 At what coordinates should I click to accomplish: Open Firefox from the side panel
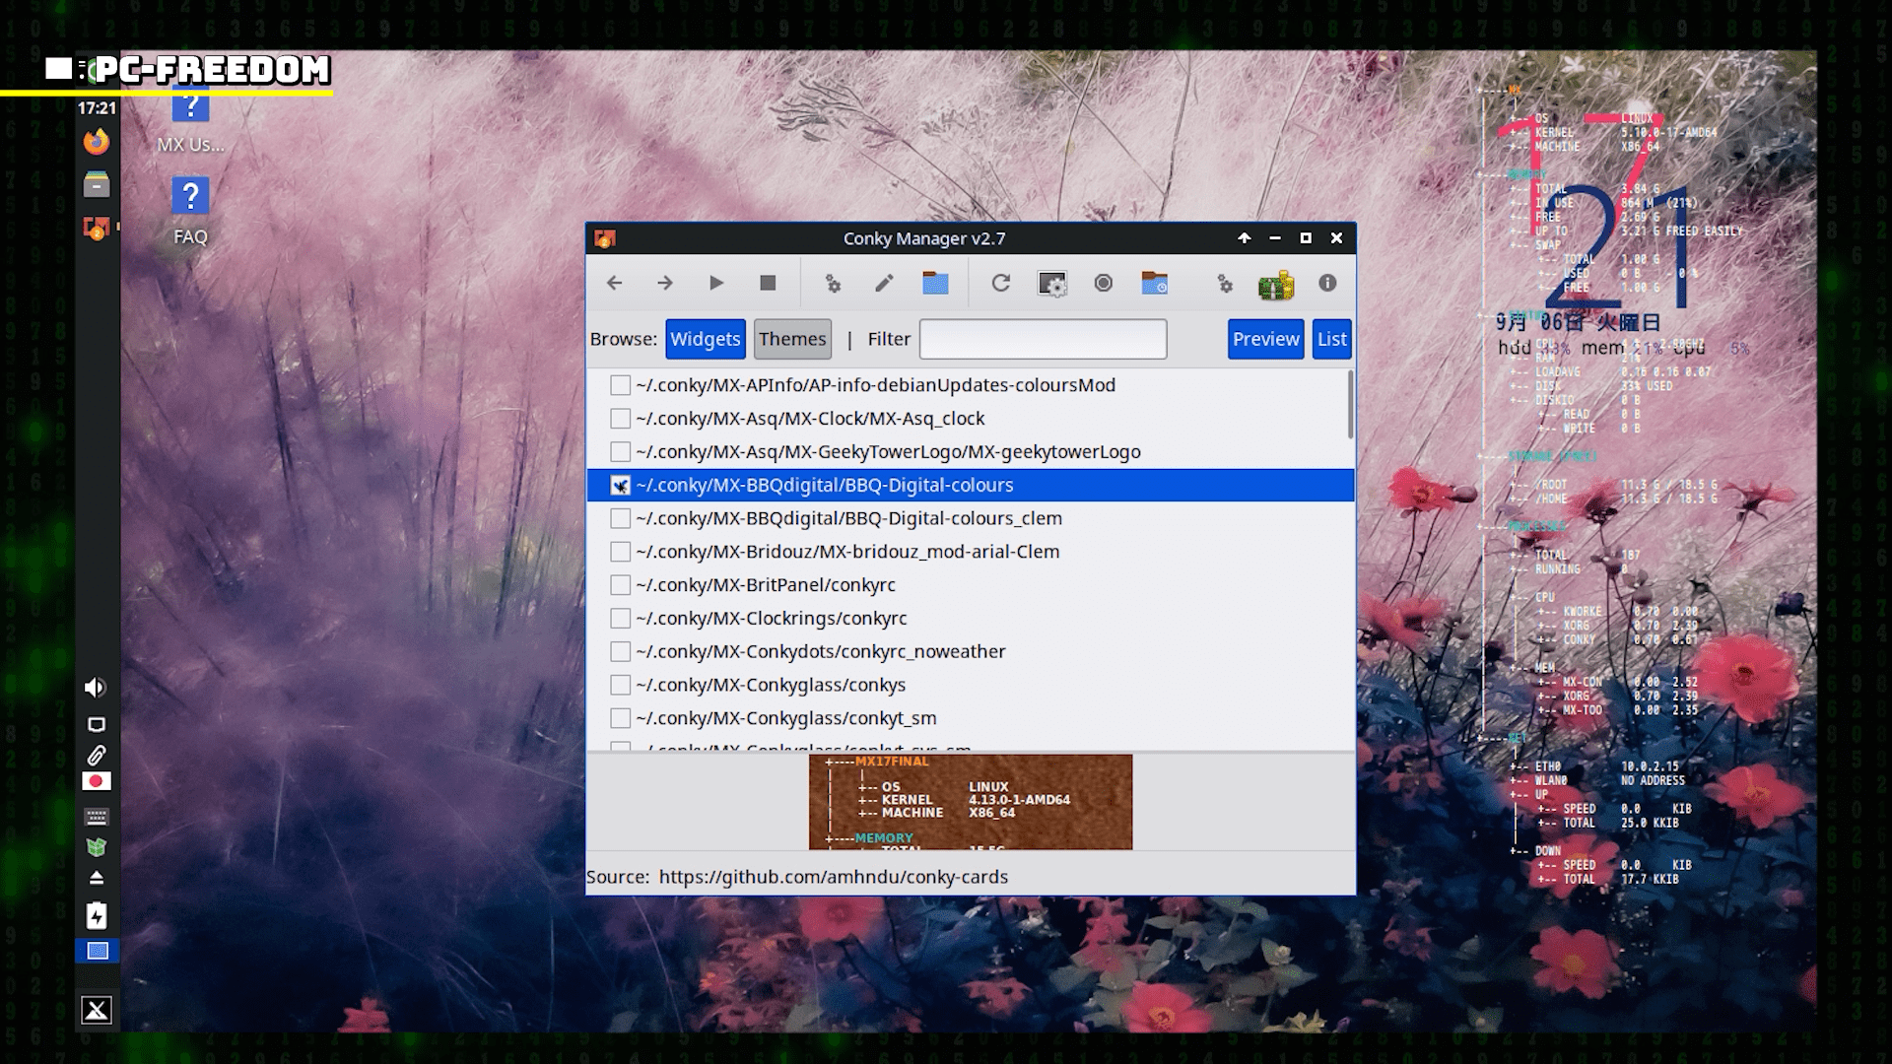pos(97,143)
